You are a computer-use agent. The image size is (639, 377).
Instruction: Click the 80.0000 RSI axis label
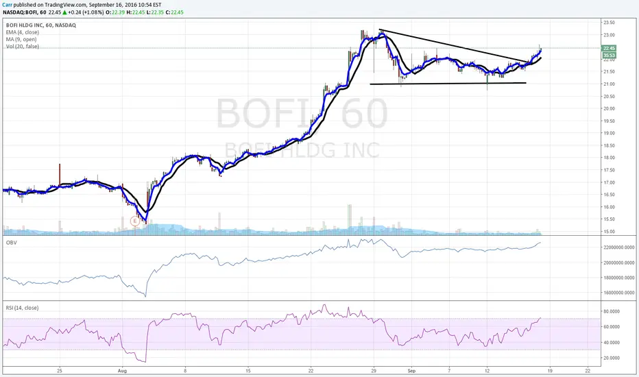612,311
